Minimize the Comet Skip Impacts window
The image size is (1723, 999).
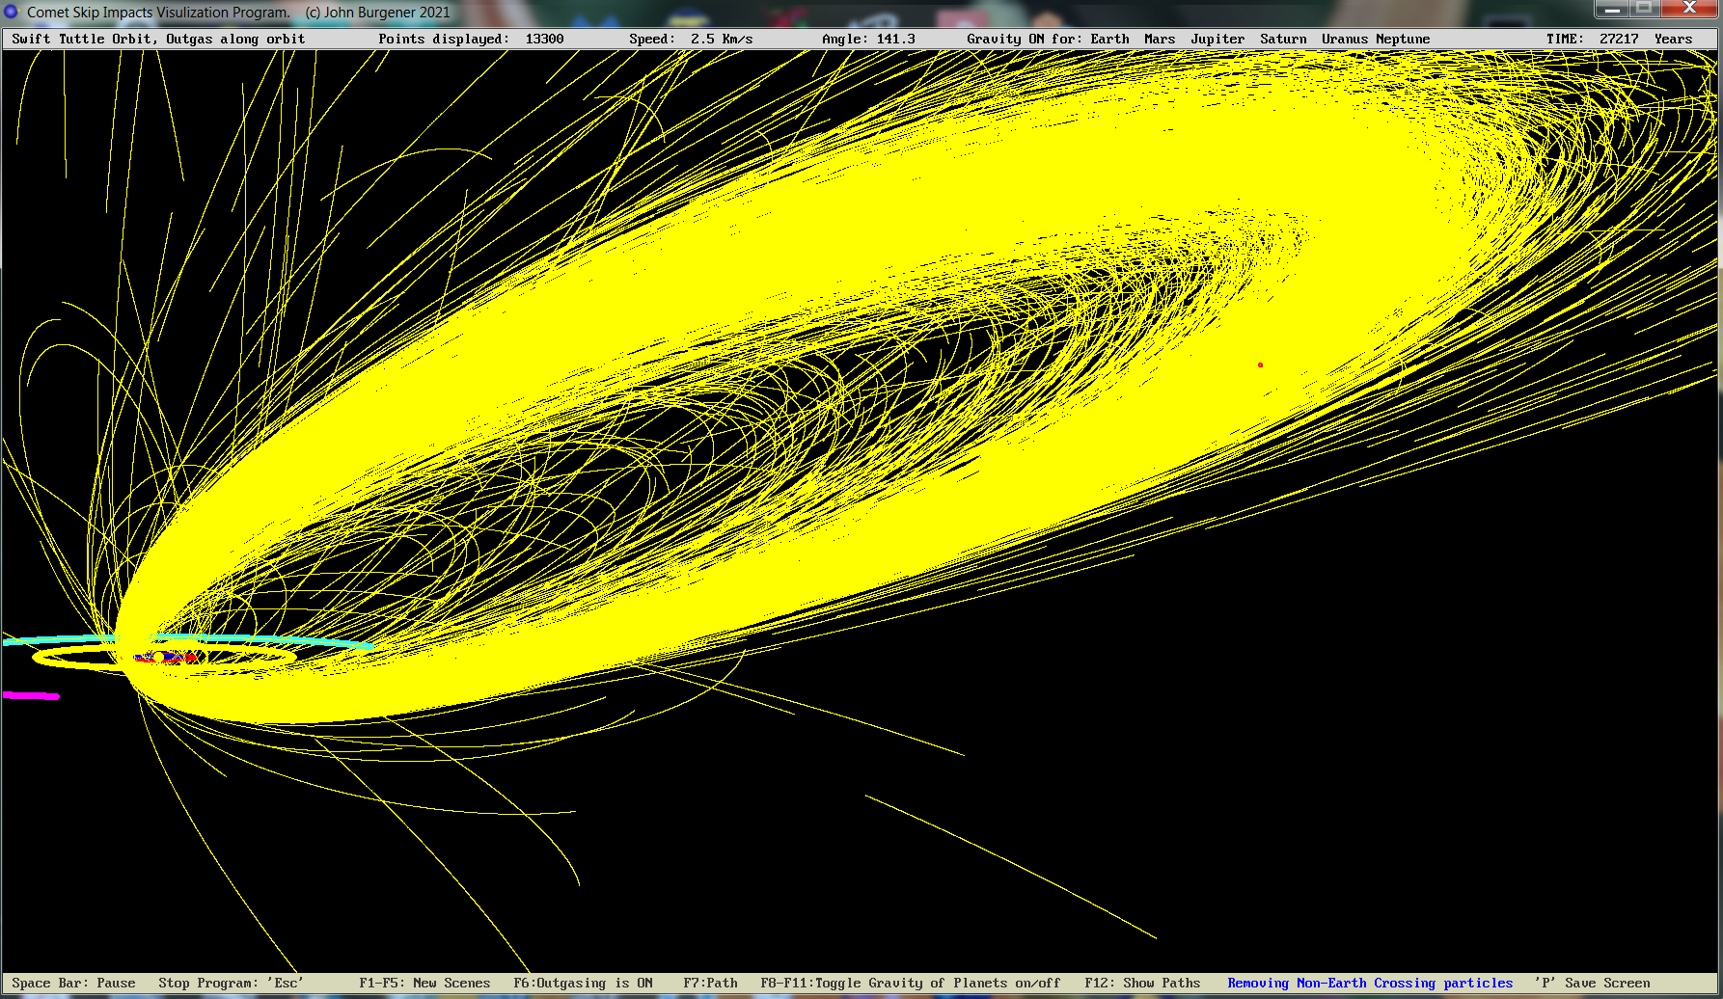click(1611, 10)
